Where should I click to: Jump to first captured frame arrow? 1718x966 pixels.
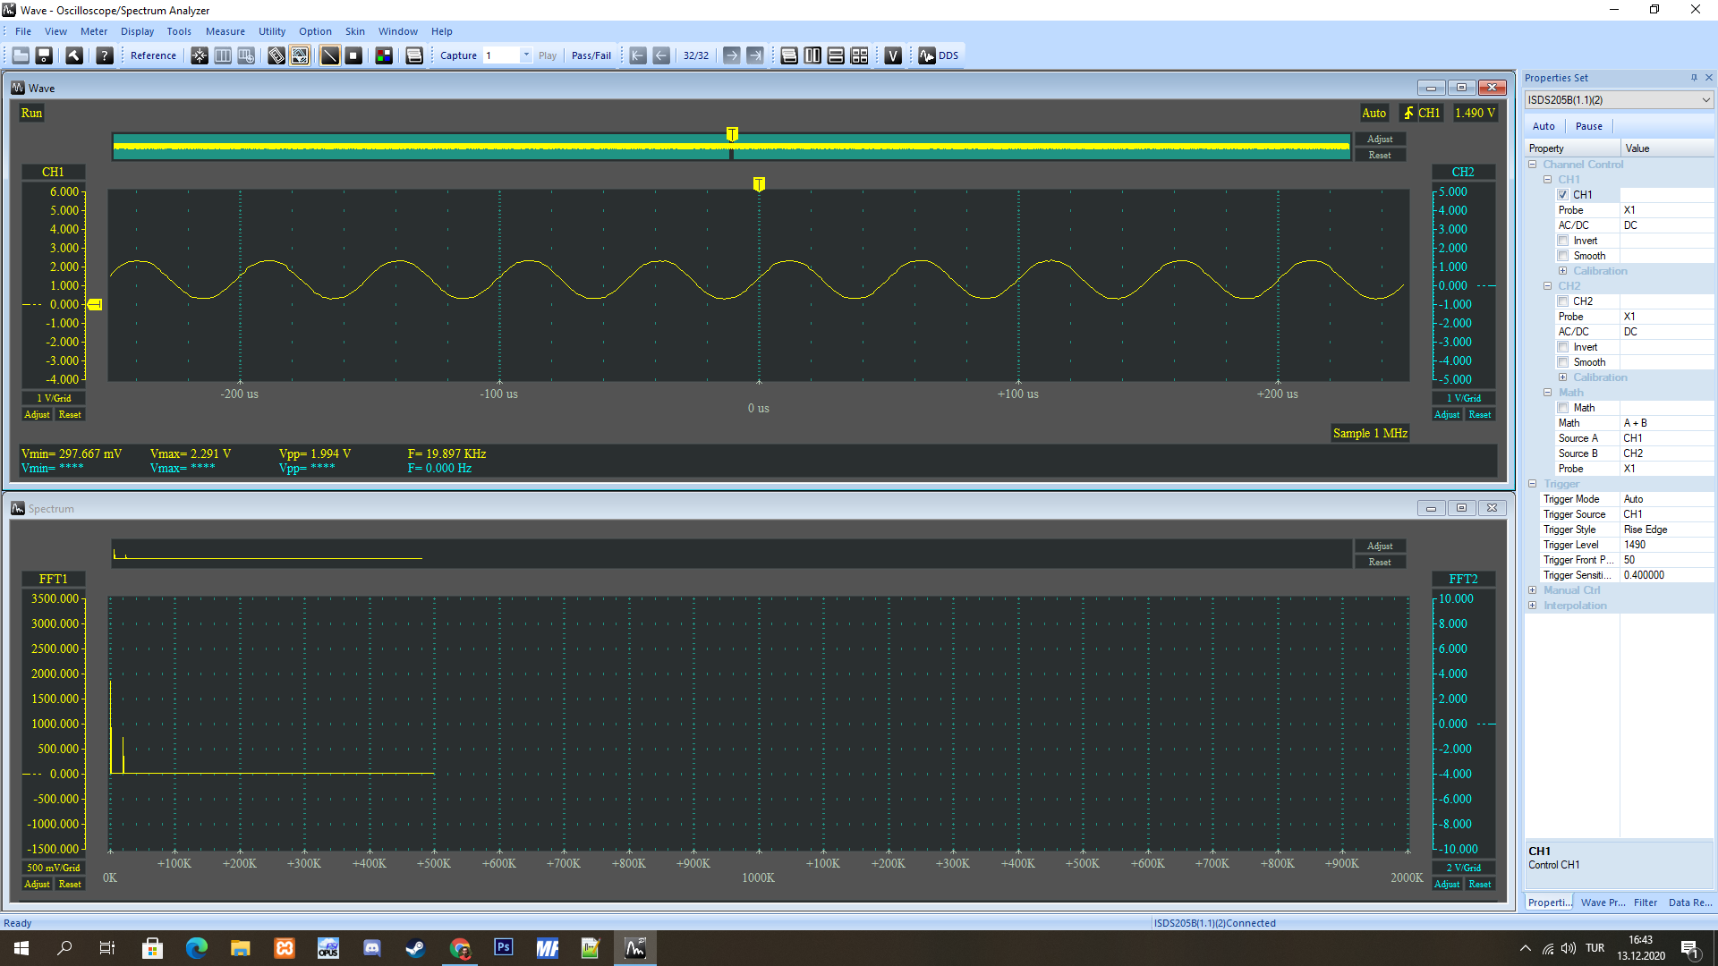[638, 55]
